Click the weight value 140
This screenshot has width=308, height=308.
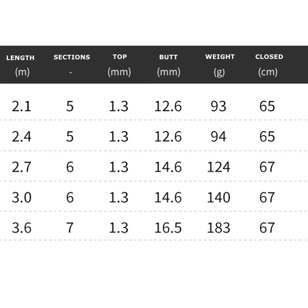pyautogui.click(x=218, y=198)
